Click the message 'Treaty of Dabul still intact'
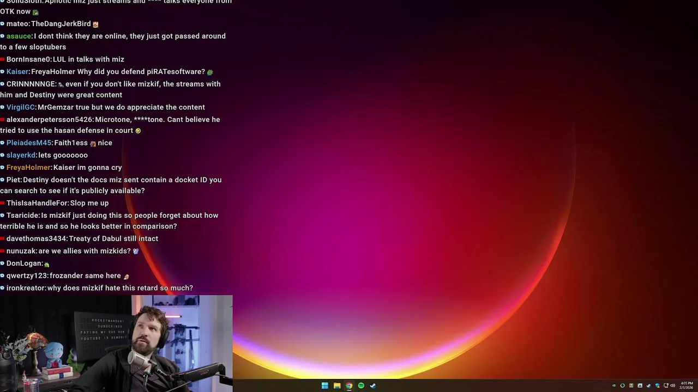 coord(113,238)
